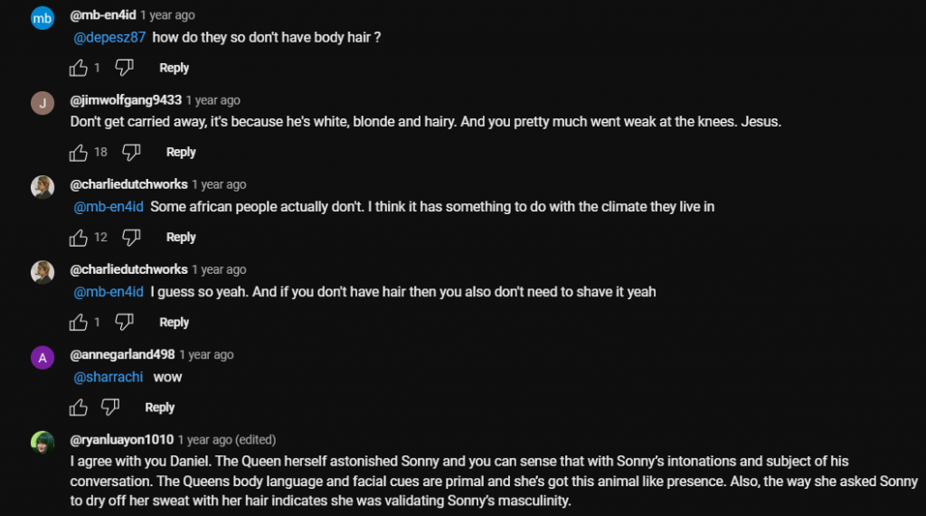This screenshot has width=926, height=516.
Task: Reply to @annegarland498's "wow" comment
Action: [159, 408]
